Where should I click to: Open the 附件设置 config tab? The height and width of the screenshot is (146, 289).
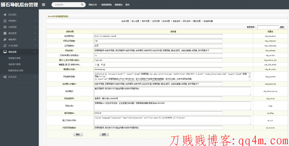tap(146, 21)
